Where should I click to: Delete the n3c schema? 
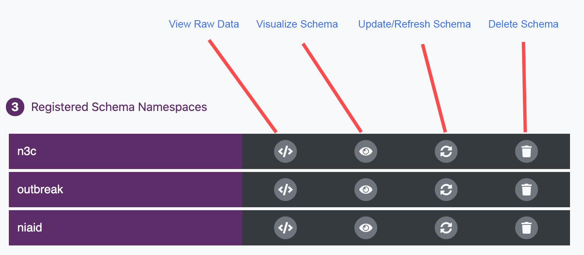(x=526, y=151)
